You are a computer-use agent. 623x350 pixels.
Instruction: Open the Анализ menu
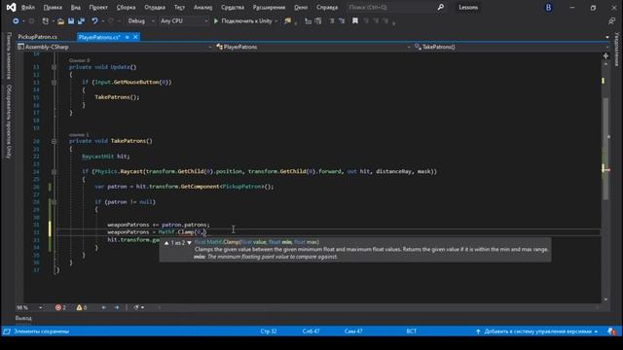pos(202,7)
